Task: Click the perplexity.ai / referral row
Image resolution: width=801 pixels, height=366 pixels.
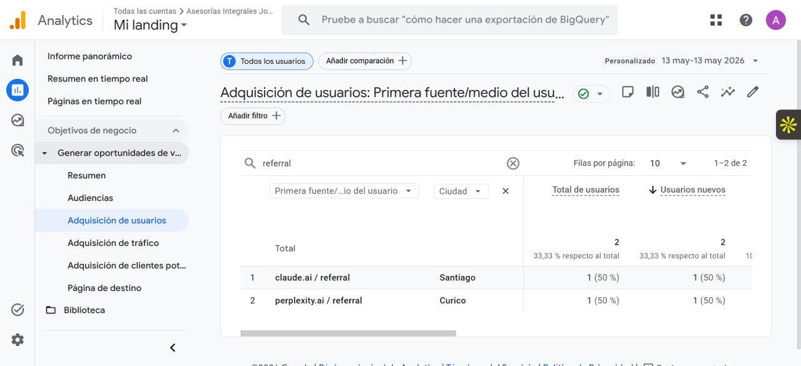Action: click(496, 300)
